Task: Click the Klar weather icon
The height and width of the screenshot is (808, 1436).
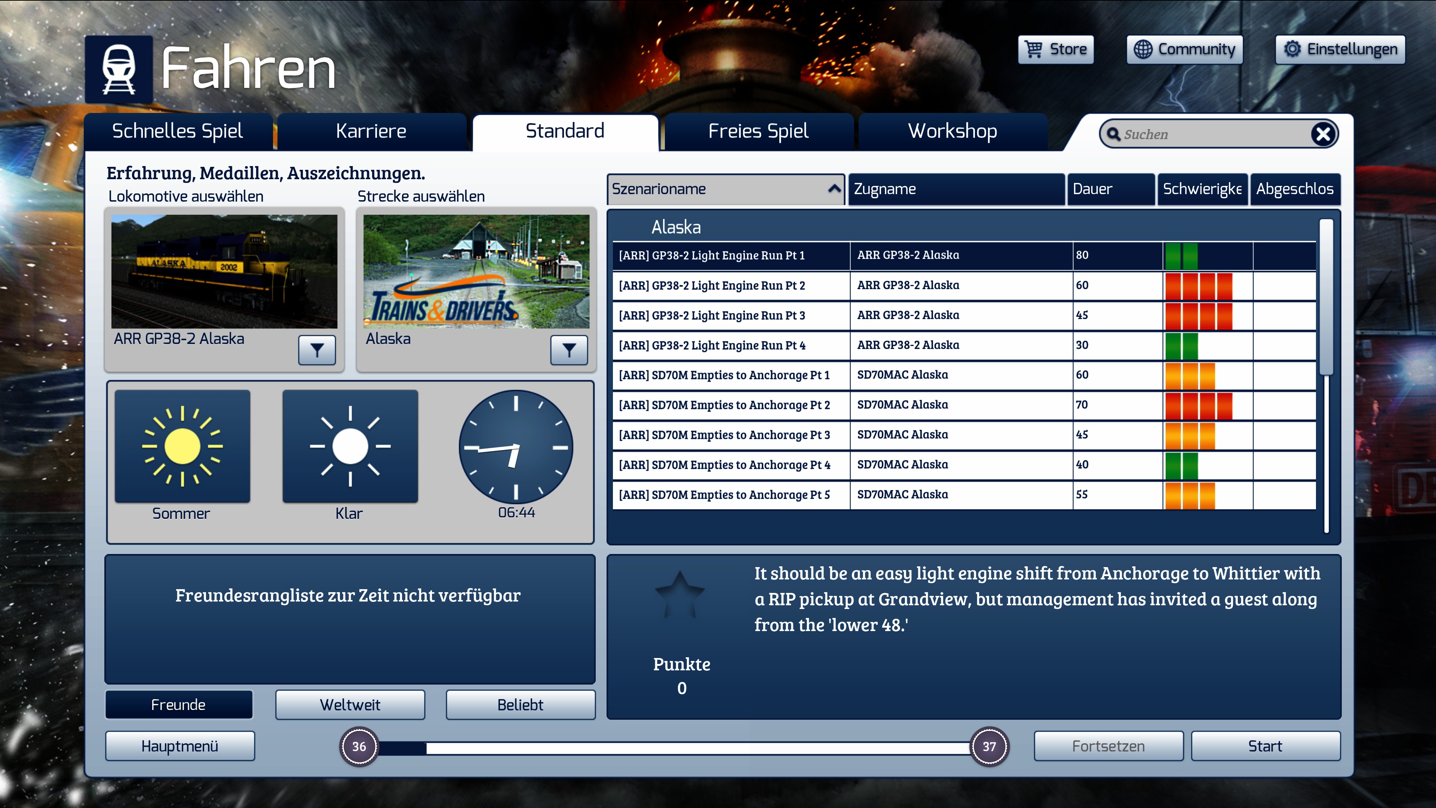Action: point(350,446)
